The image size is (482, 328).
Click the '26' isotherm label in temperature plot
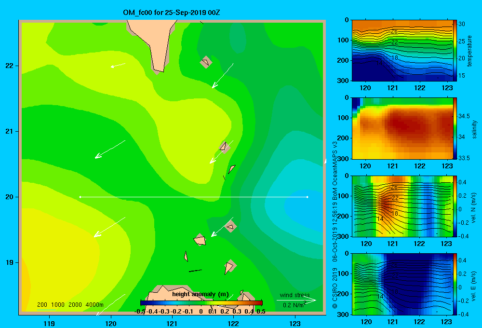coord(394,31)
